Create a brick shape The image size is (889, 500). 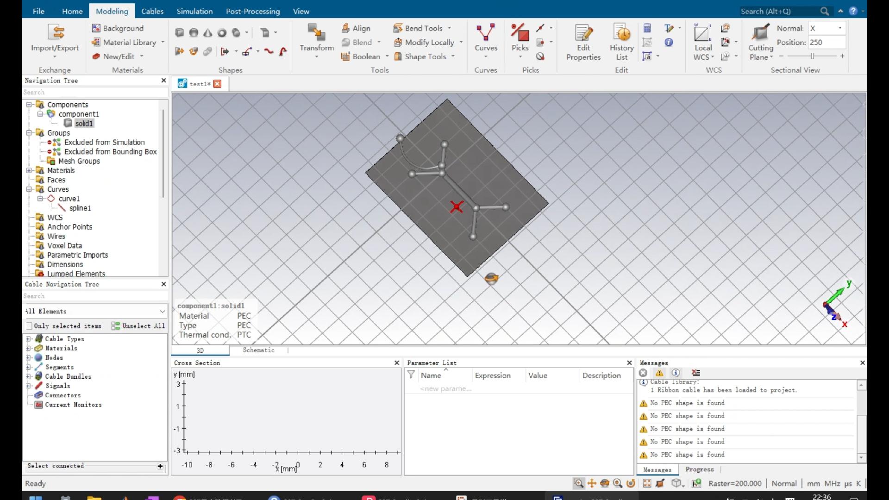(x=180, y=32)
